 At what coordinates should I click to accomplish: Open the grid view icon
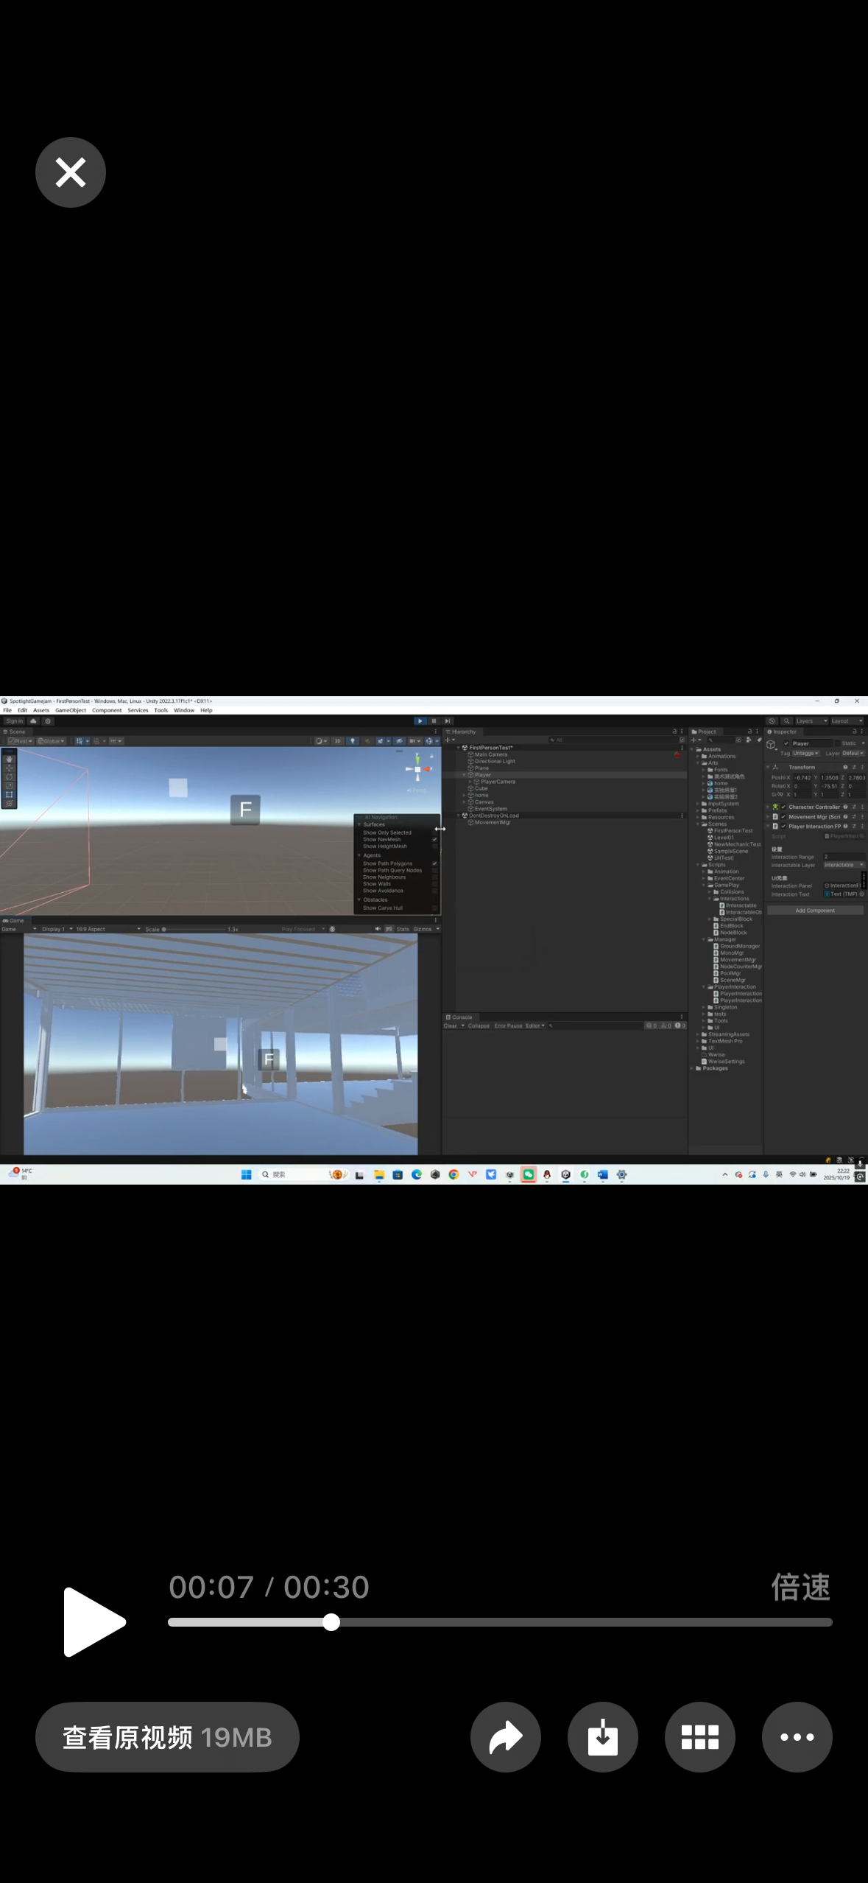(700, 1736)
